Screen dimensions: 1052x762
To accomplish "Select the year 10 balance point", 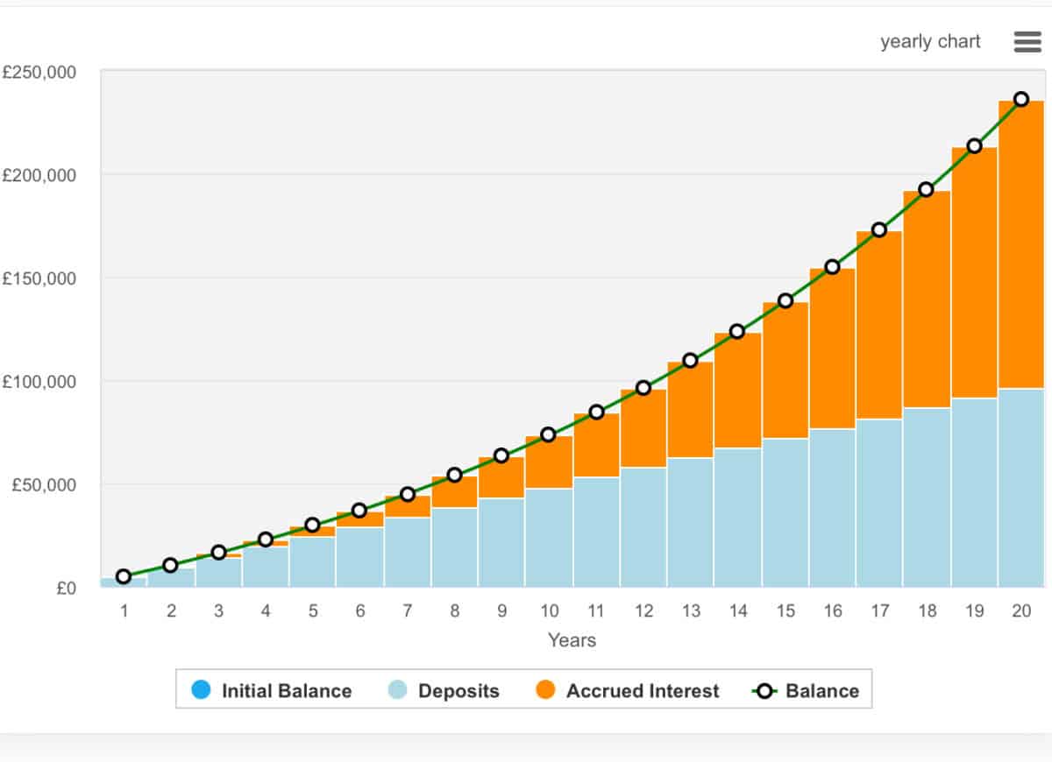I will [x=549, y=434].
